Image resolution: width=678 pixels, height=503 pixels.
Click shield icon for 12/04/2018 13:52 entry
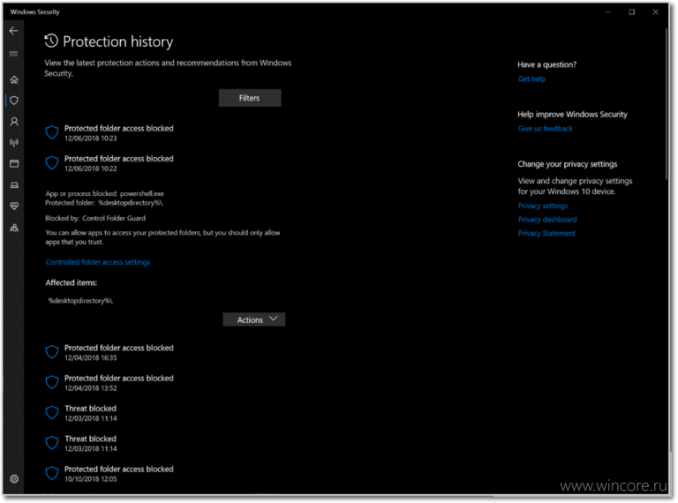point(52,382)
